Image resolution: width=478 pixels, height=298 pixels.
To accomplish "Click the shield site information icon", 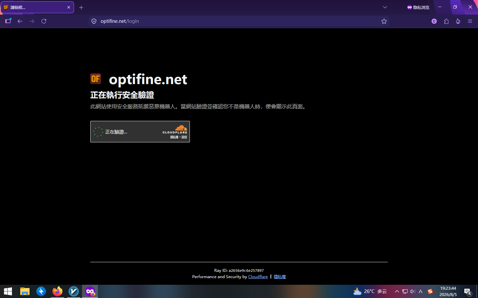I will [94, 21].
